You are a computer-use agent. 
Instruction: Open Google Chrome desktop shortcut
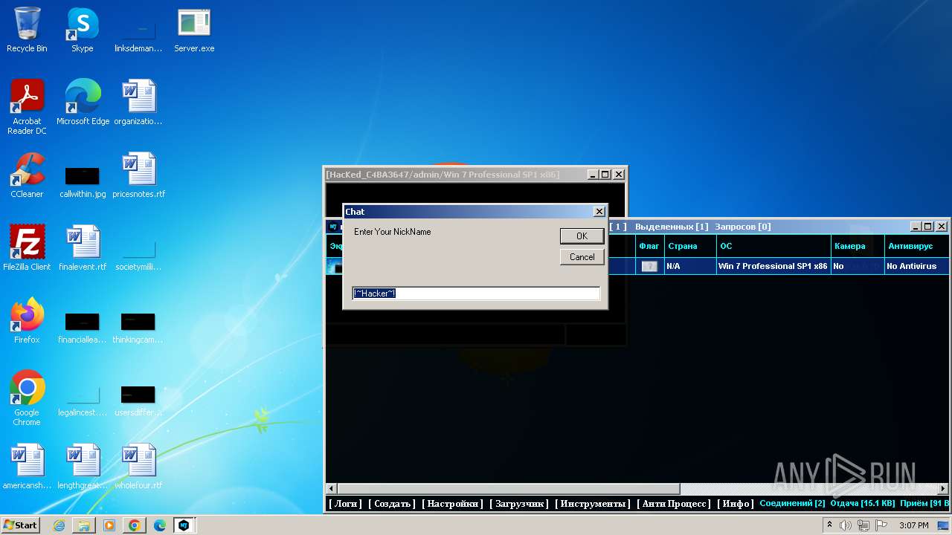27,398
